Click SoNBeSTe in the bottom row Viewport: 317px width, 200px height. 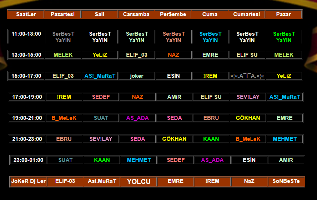(x=286, y=181)
